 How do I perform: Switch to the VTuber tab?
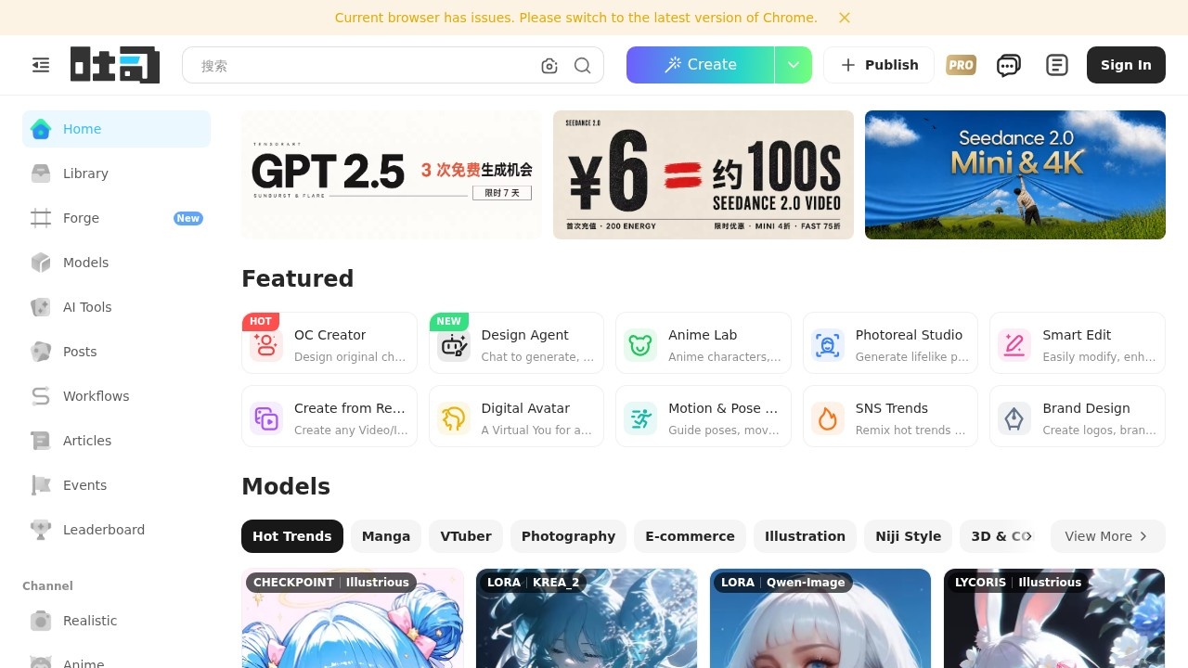[x=466, y=536]
